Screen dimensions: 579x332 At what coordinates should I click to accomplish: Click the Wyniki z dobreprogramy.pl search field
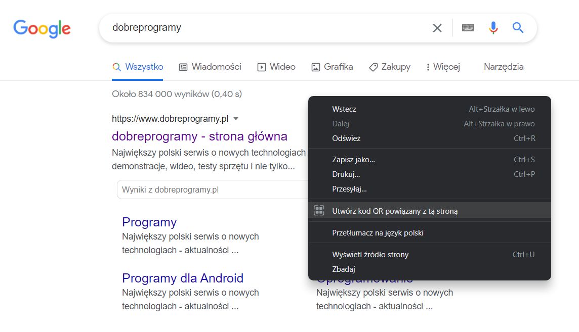(x=213, y=190)
